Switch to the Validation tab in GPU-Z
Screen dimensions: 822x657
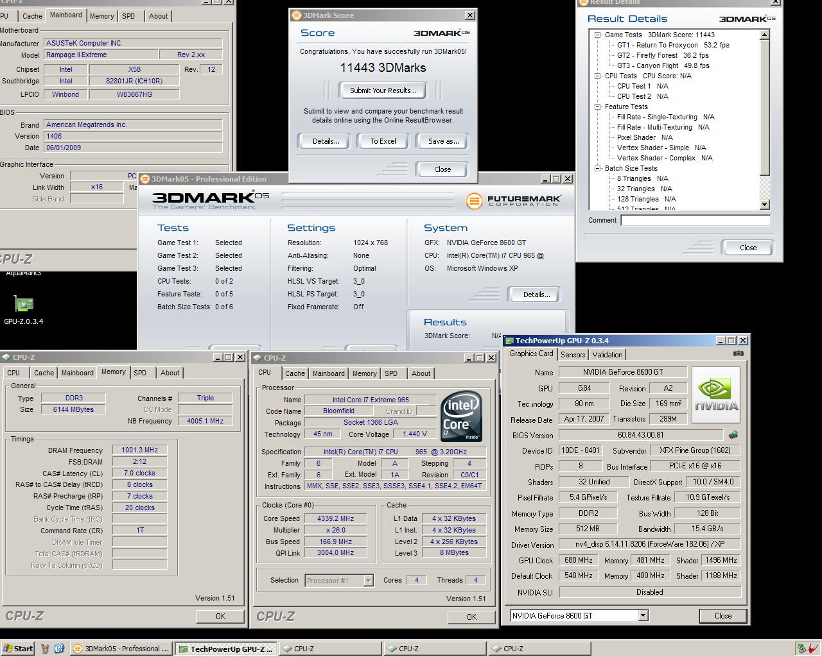point(607,354)
